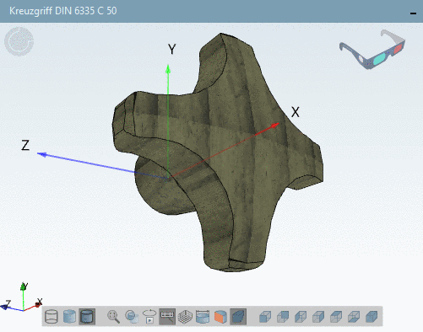423x332 pixels.
Task: Enable the red-cyan 3D glasses stereo view
Action: pos(372,50)
